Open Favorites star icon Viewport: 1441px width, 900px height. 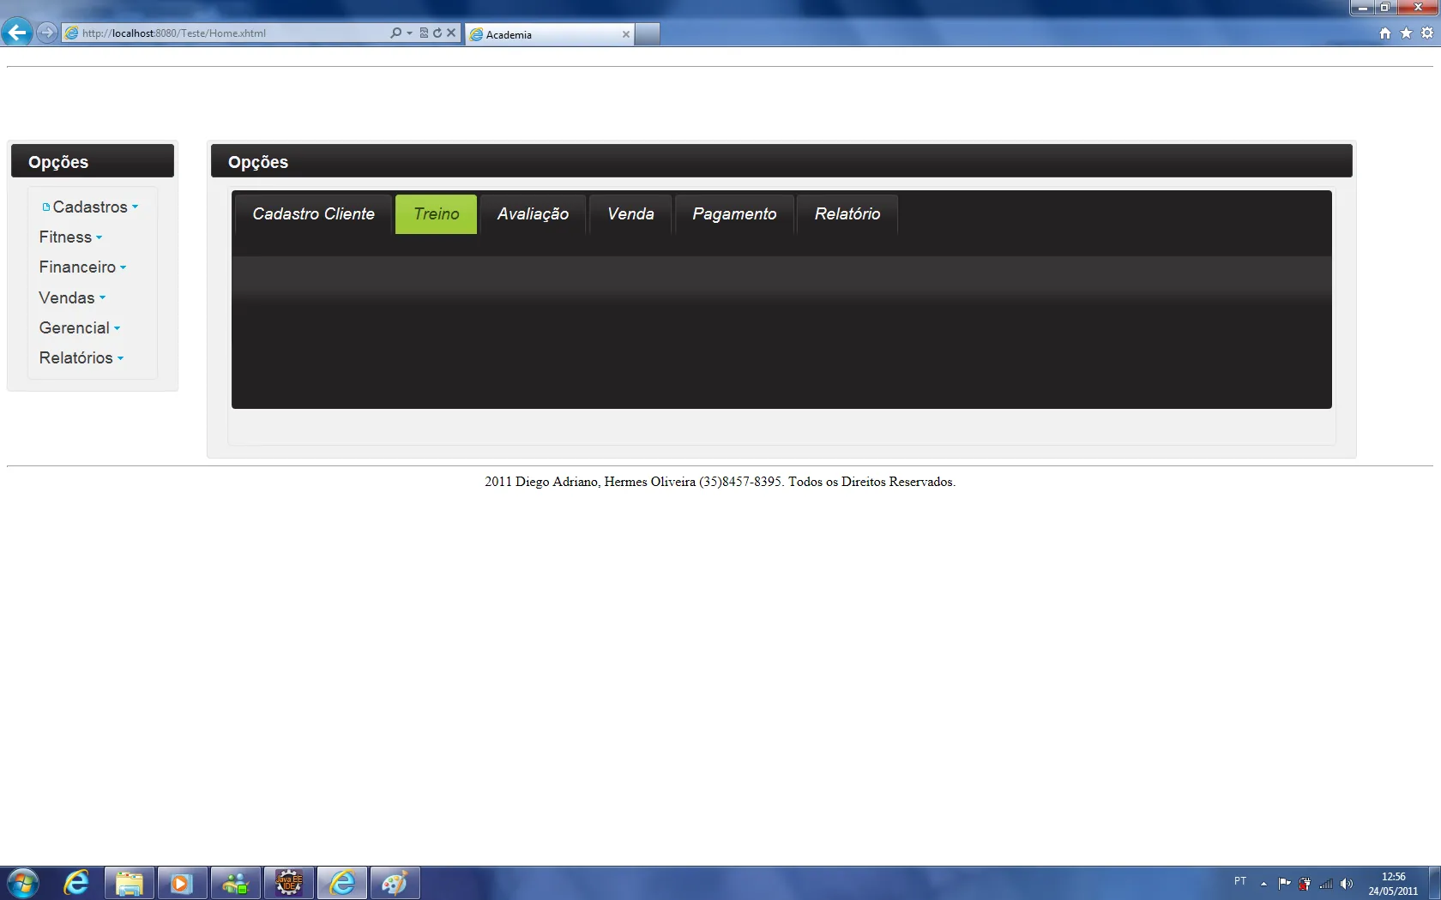pyautogui.click(x=1406, y=33)
